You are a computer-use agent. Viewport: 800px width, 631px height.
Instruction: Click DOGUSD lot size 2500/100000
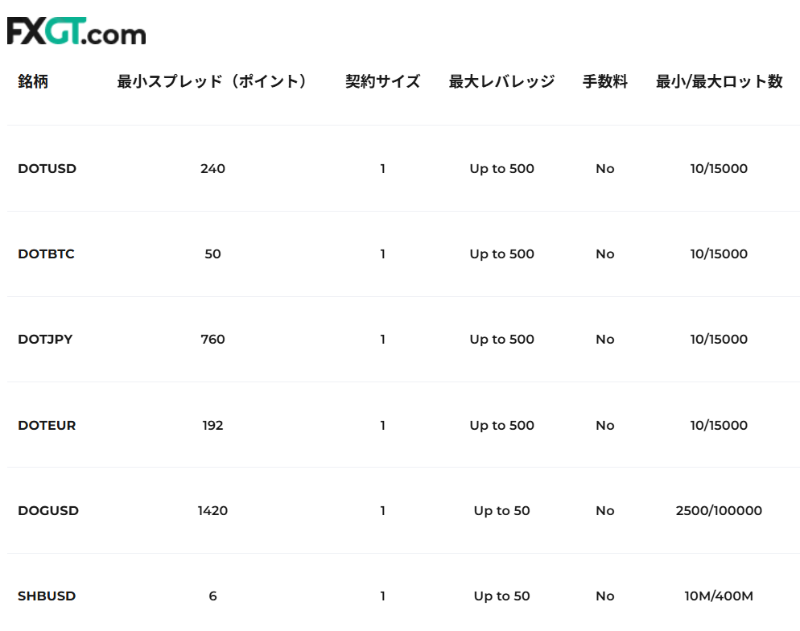point(719,511)
